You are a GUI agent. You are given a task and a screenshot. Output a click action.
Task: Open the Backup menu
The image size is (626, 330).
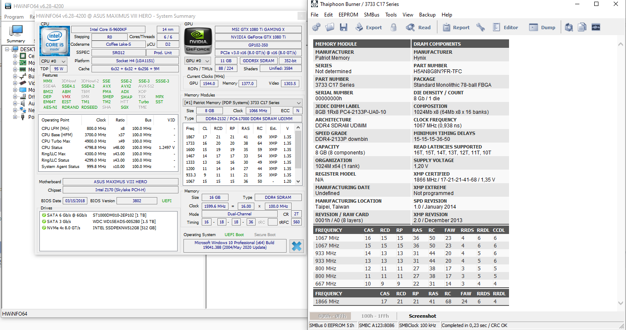point(427,14)
